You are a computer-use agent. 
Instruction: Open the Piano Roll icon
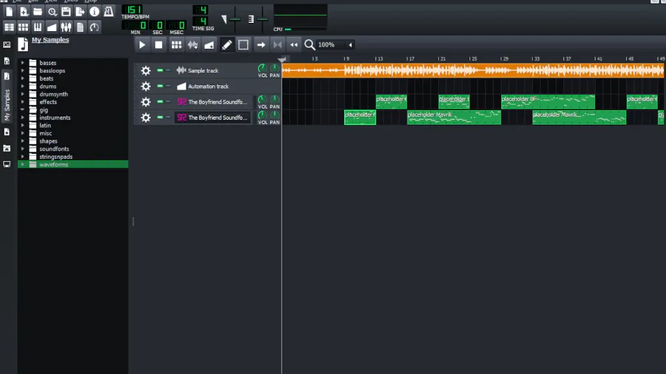[x=38, y=27]
